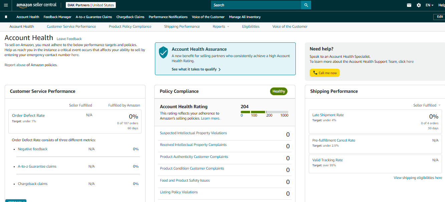Switch to Product Policy Compliance tab

point(130,26)
